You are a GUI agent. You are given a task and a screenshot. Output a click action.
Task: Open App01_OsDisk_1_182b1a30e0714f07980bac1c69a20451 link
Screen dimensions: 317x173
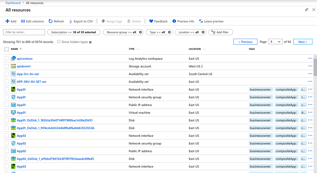55,120
